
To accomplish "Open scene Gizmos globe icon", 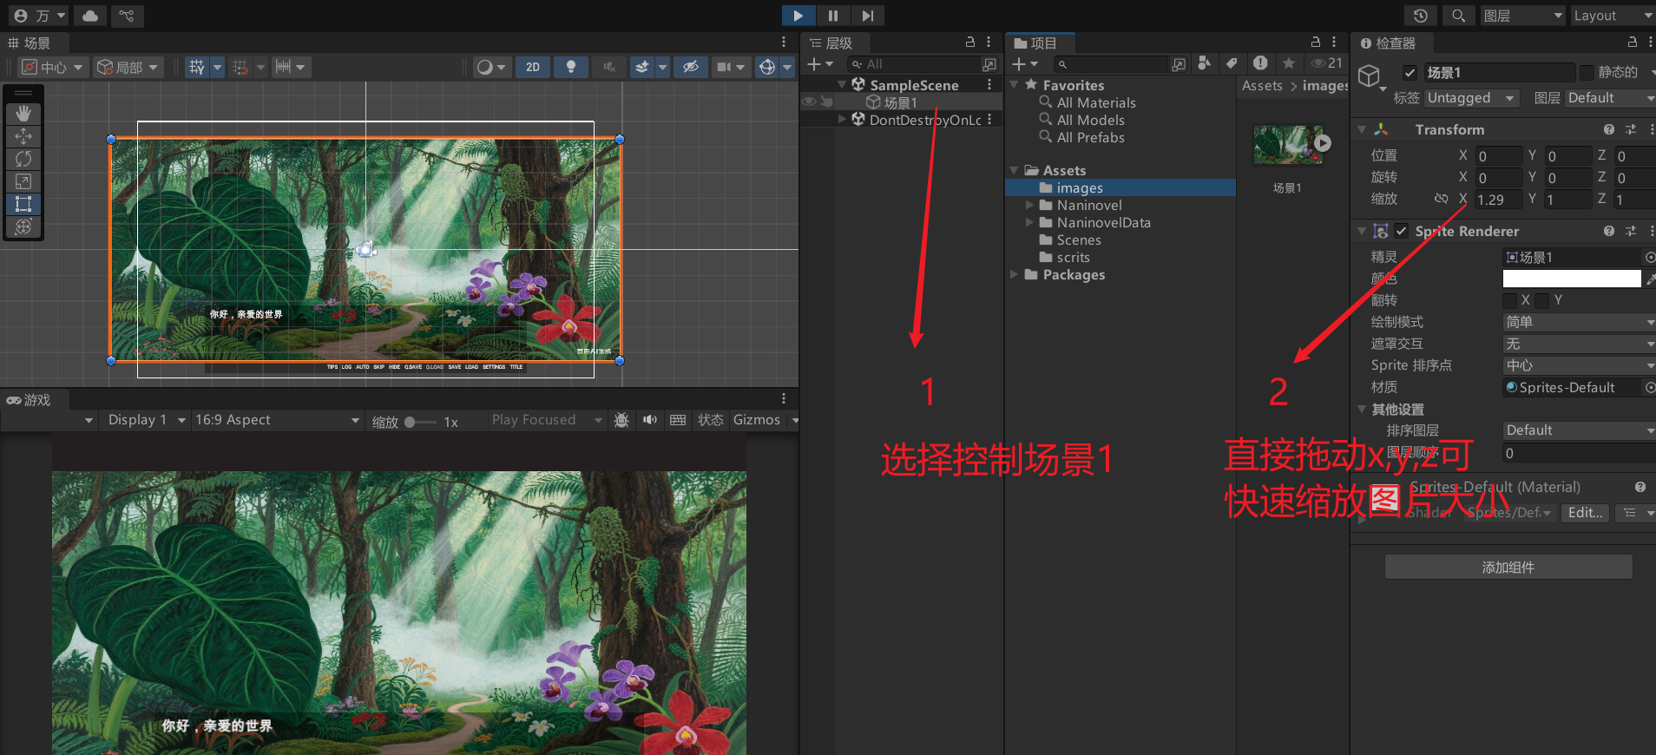I will pyautogui.click(x=766, y=67).
